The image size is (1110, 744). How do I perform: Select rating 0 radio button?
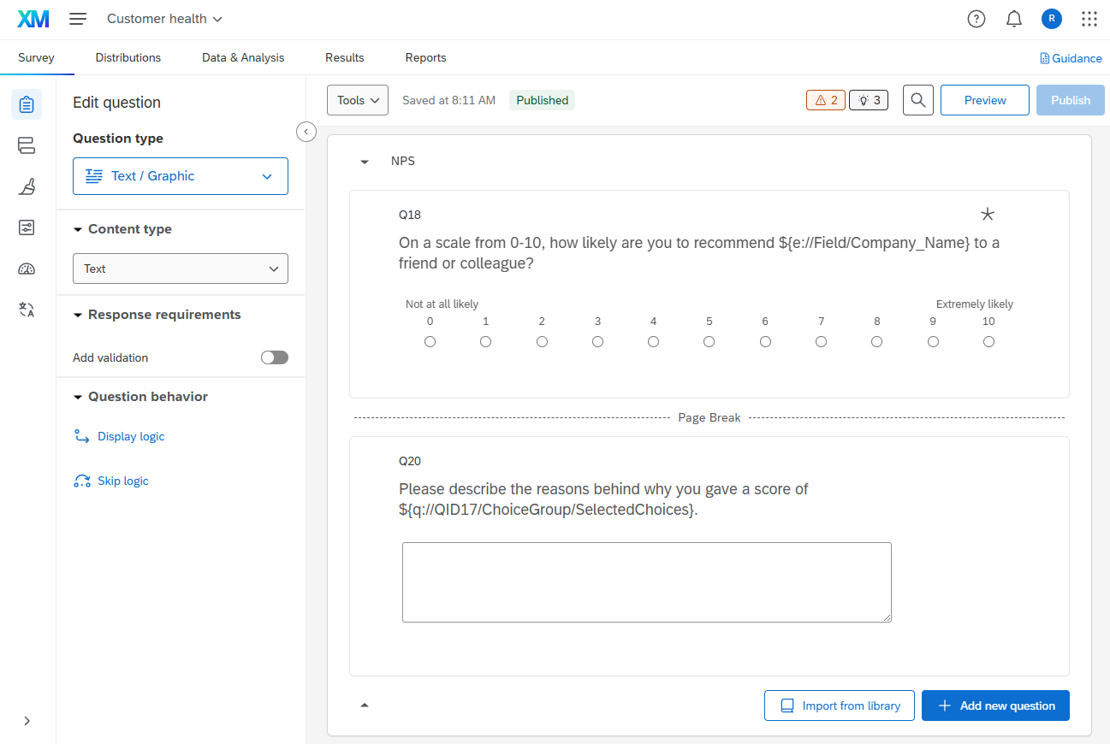[x=430, y=342]
